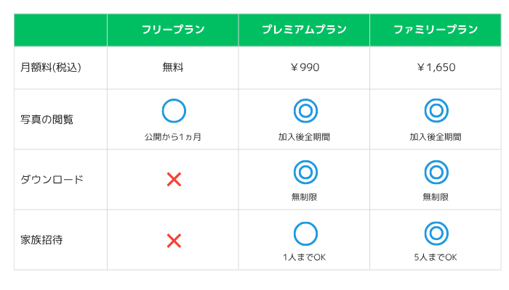This screenshot has width=509, height=290.
Task: Click the ダウンロード row label
Action: [x=52, y=179]
